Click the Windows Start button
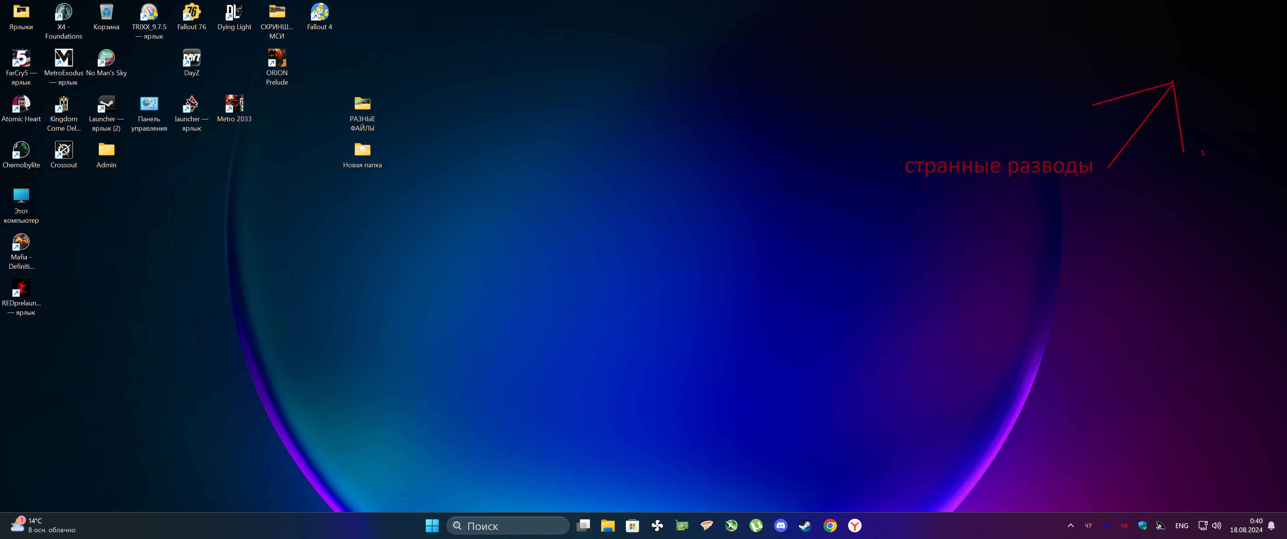Viewport: 1287px width, 539px height. (432, 526)
